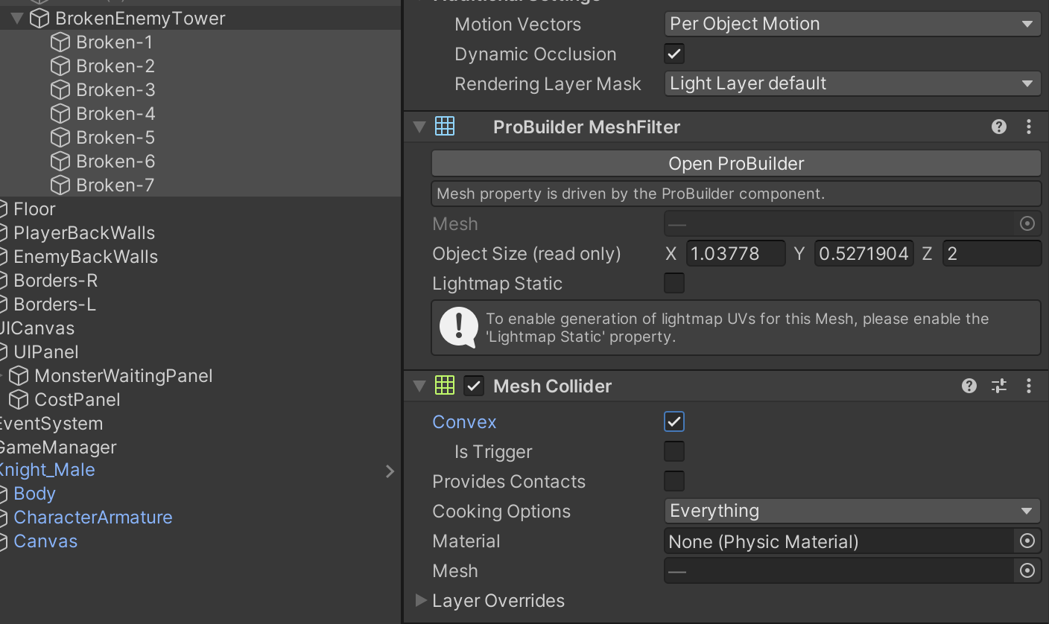The width and height of the screenshot is (1049, 624).
Task: Open Rendering Layer Mask dropdown
Action: [x=852, y=83]
